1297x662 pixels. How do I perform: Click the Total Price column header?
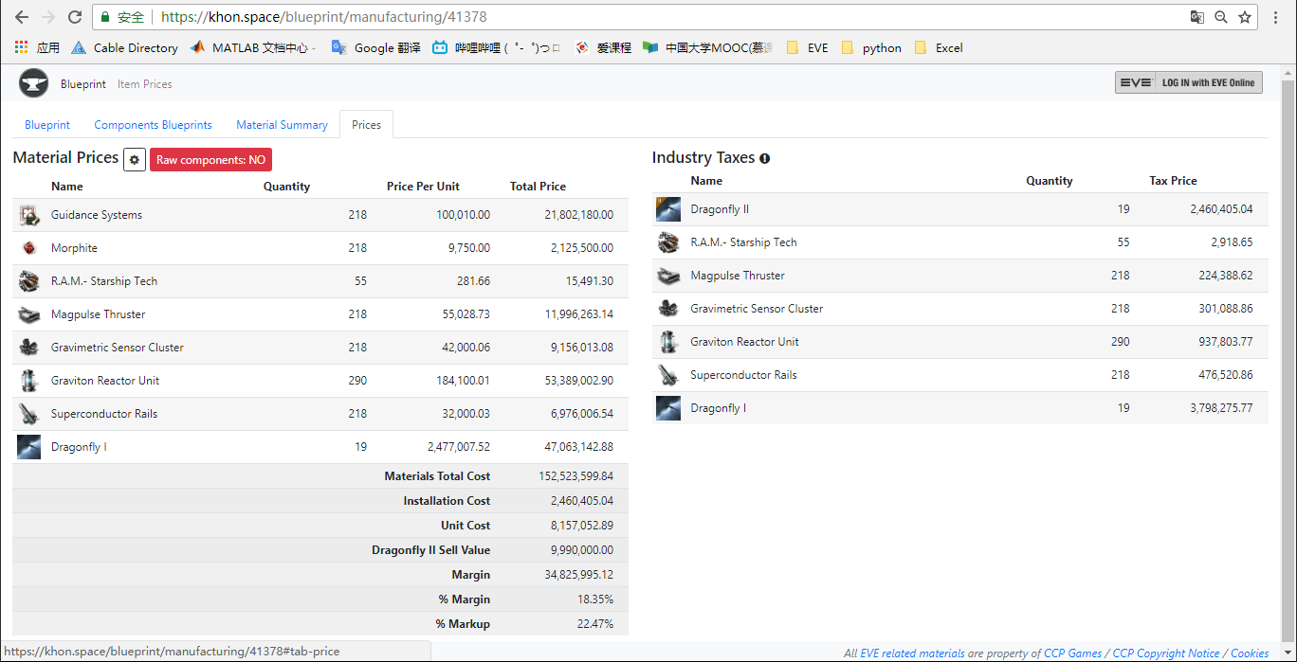[x=538, y=187]
